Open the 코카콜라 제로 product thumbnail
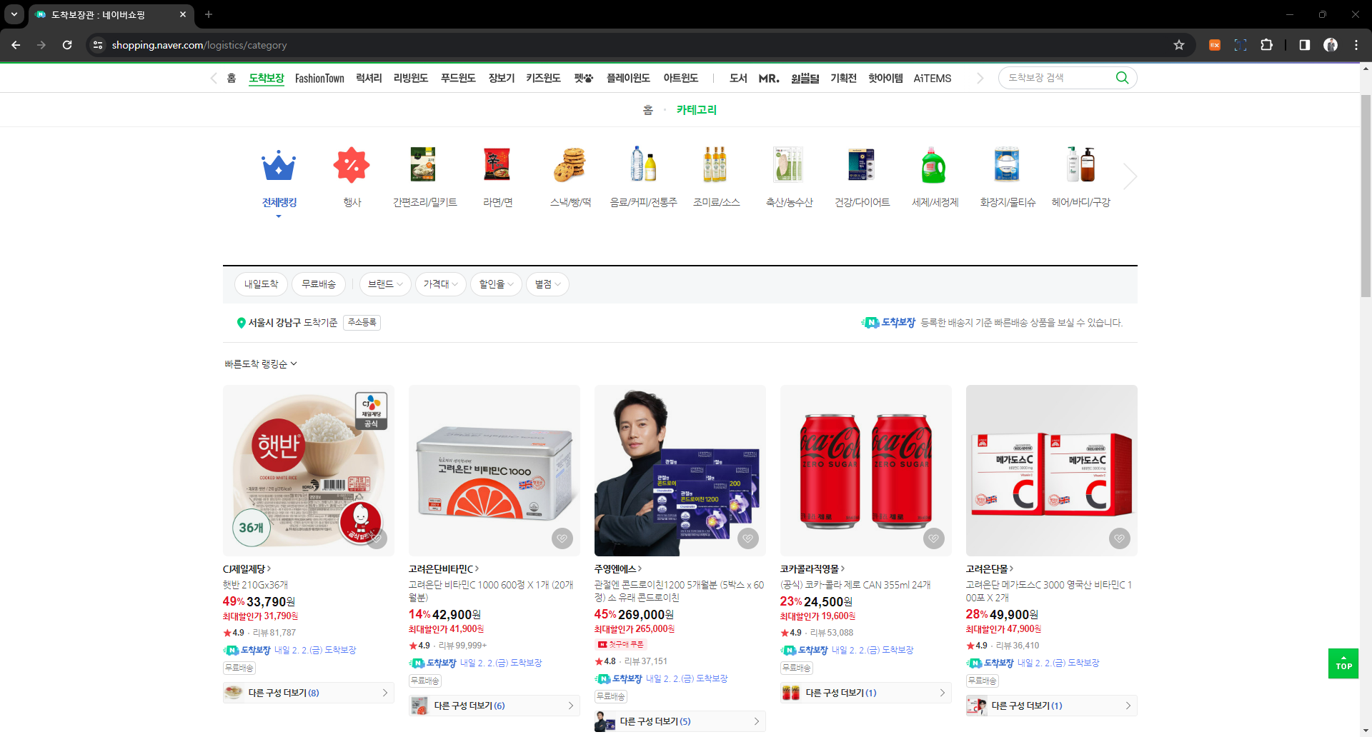The image size is (1372, 737). coord(866,471)
